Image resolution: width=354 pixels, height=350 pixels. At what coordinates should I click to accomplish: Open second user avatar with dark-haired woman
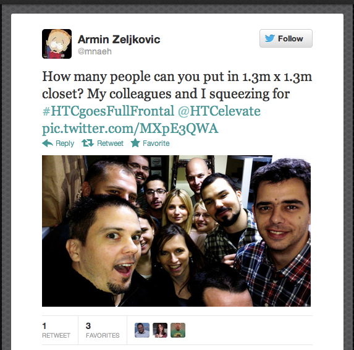point(160,330)
